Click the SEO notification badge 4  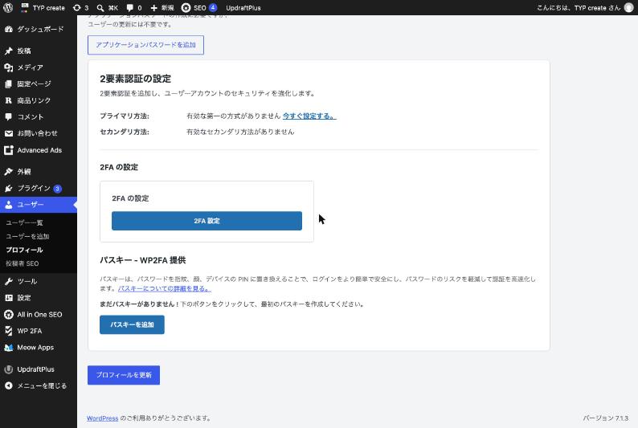213,8
